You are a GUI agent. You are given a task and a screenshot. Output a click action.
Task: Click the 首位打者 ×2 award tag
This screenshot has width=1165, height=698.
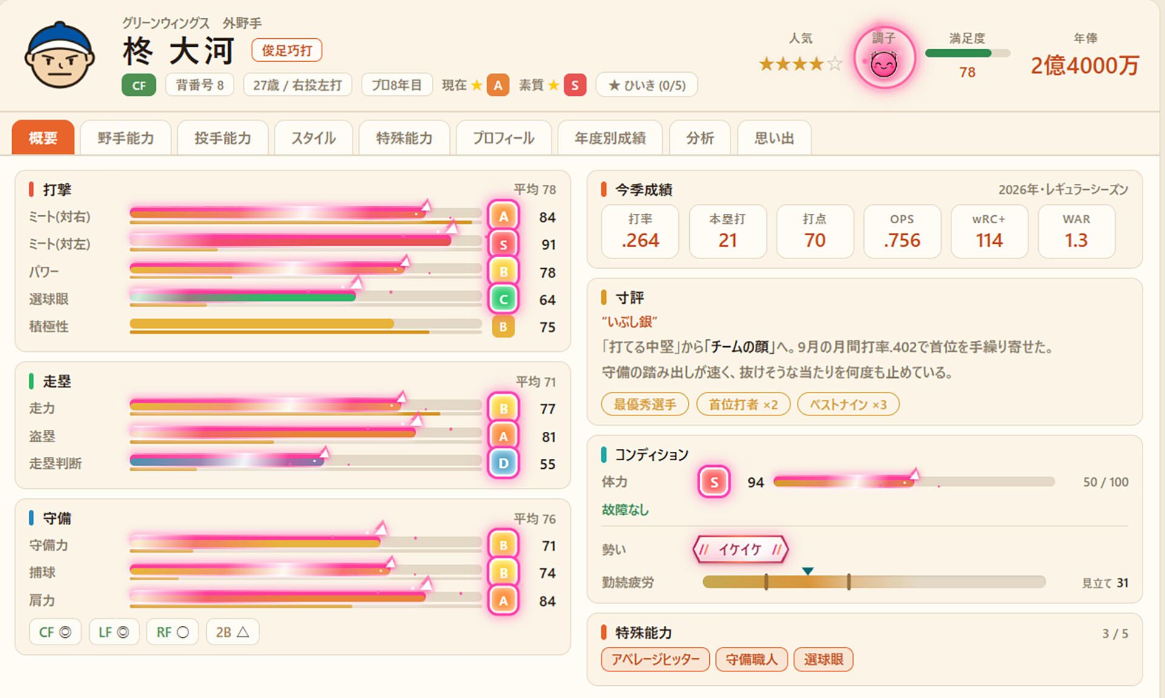pyautogui.click(x=743, y=404)
